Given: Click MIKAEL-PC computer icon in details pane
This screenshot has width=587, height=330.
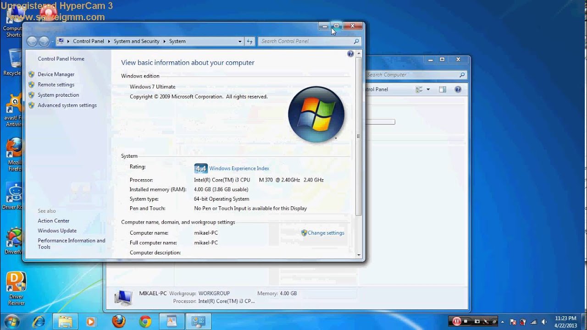Looking at the screenshot, I should [123, 297].
